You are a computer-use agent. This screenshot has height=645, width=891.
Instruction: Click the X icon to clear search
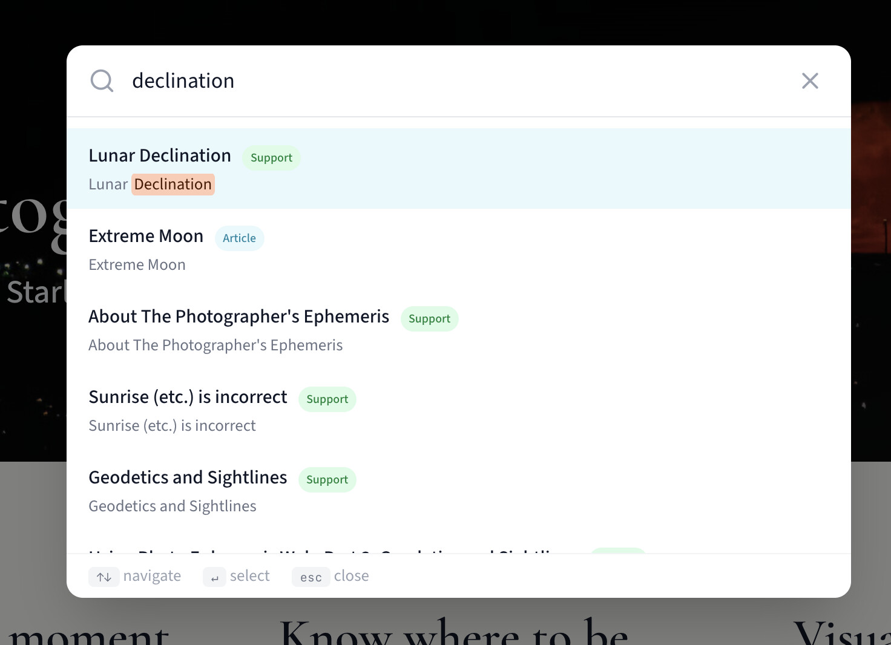(810, 80)
